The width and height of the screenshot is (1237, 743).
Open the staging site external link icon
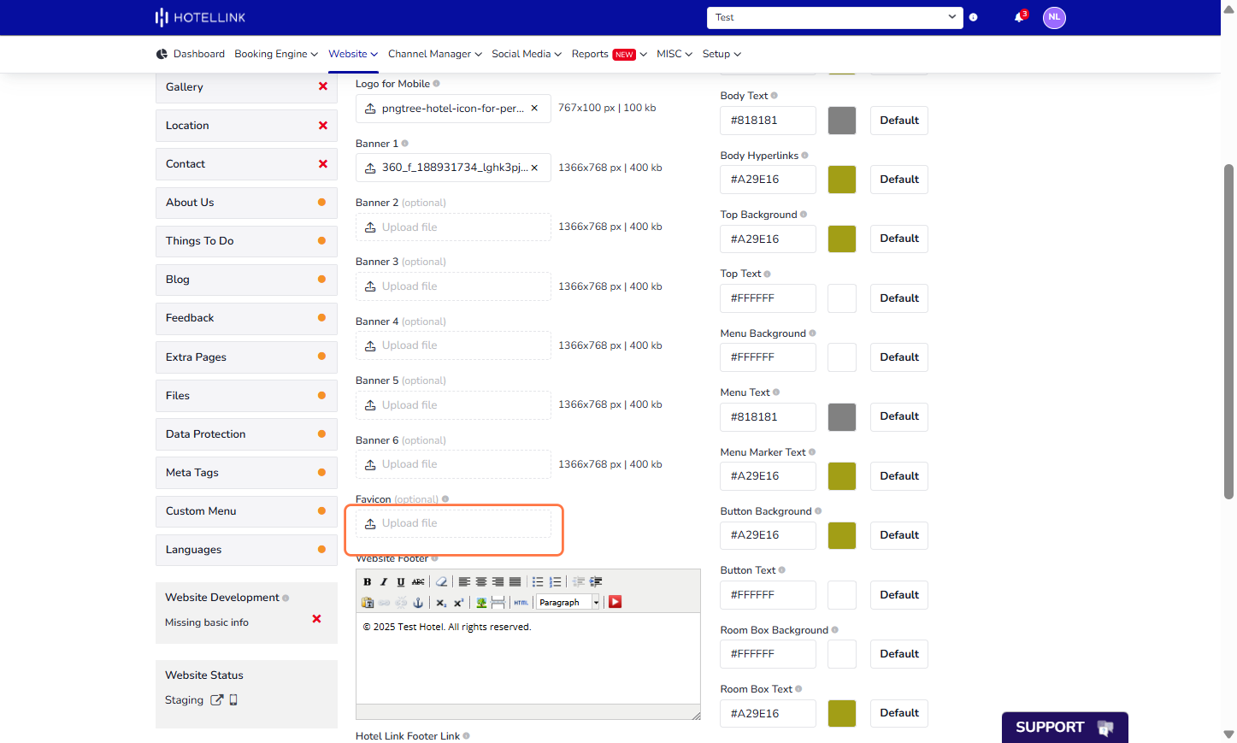pyautogui.click(x=217, y=699)
